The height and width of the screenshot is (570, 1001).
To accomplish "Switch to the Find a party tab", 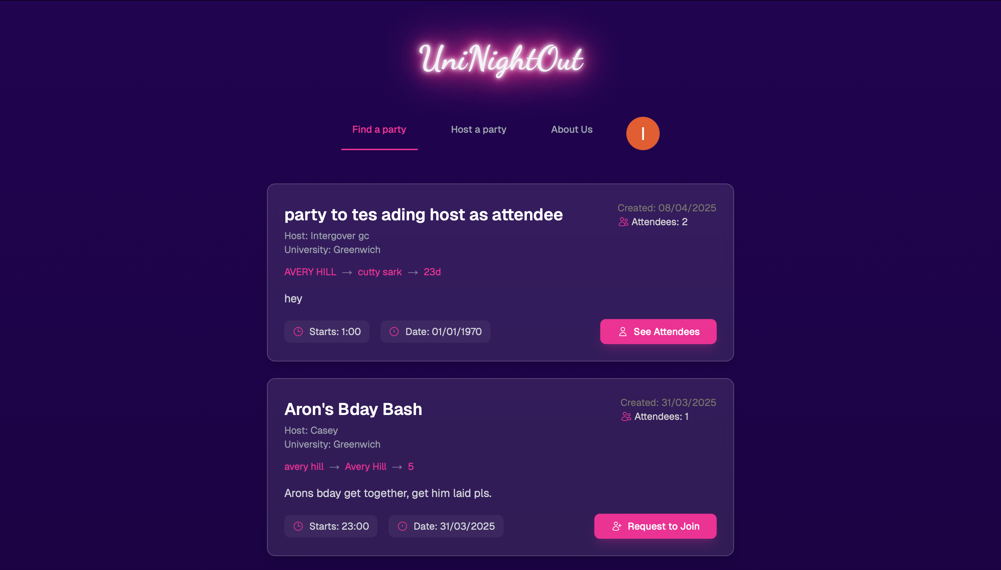I will click(x=379, y=130).
